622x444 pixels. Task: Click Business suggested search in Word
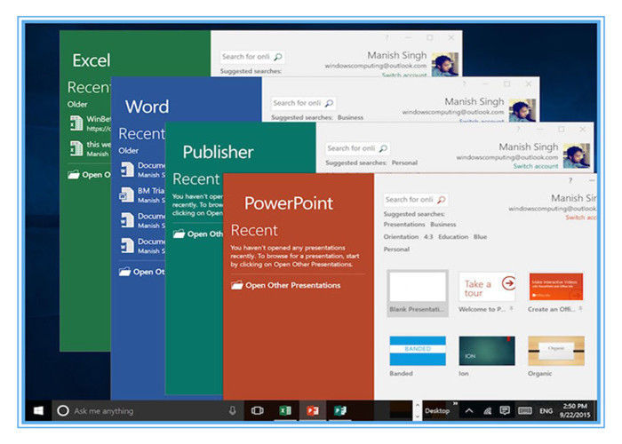(x=350, y=117)
